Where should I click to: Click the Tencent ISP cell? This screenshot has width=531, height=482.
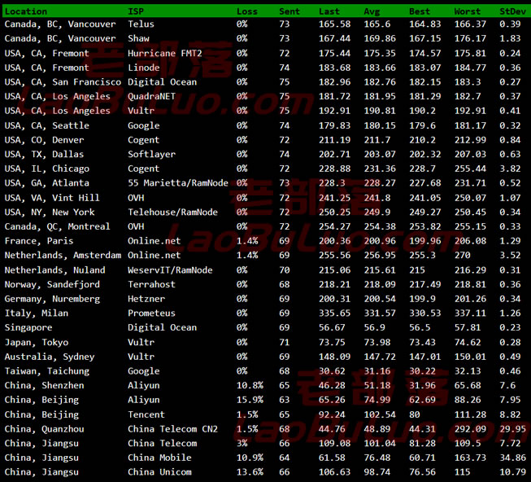tap(146, 414)
